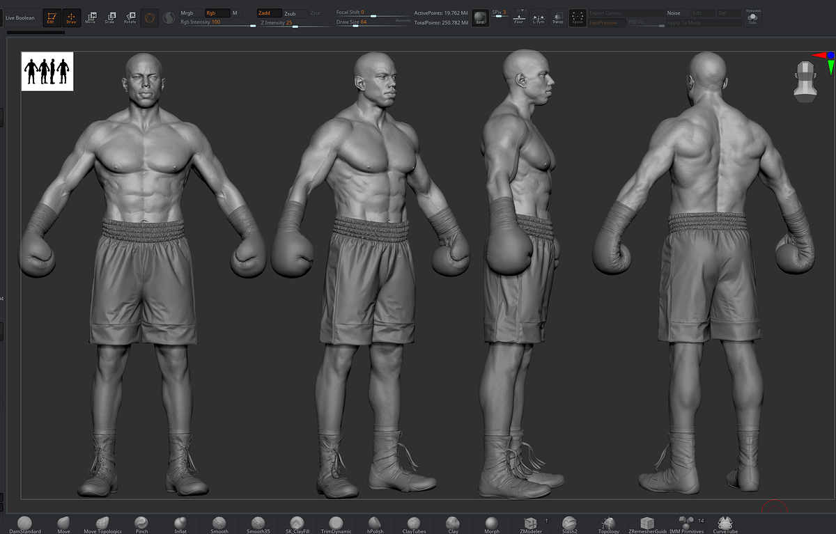Screen dimensions: 836x534
Task: Toggle Draw mode
Action: click(x=71, y=17)
